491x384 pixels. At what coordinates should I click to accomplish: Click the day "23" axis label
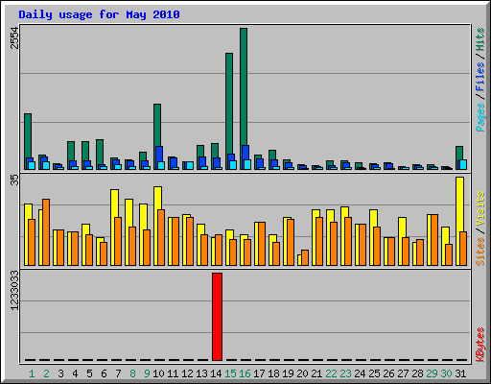345,373
